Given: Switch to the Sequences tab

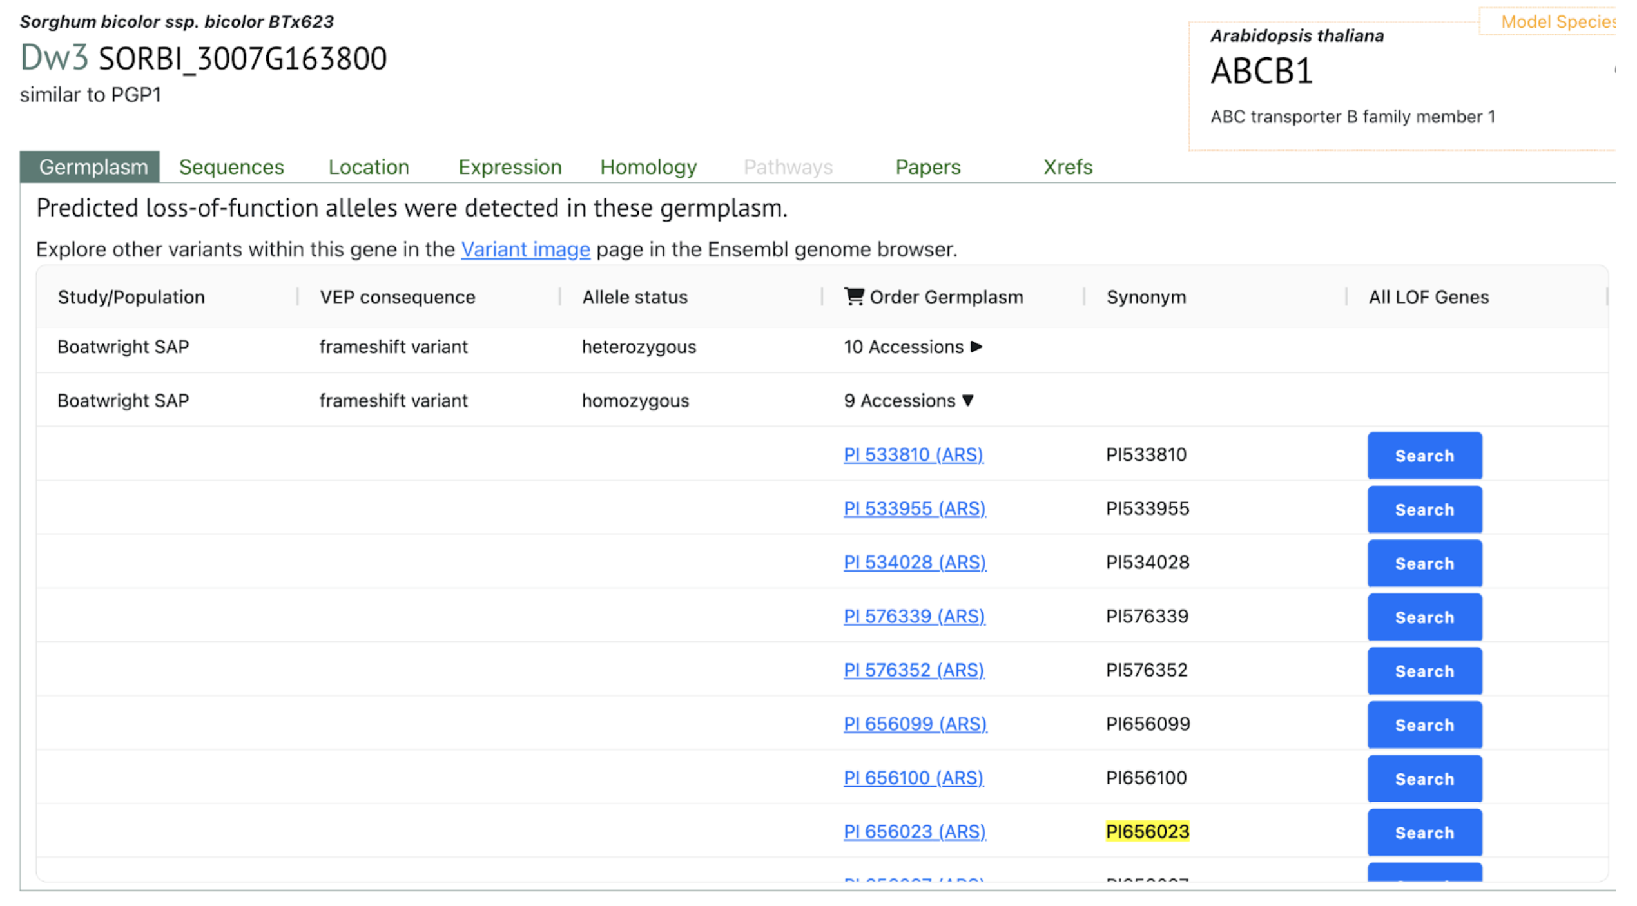Looking at the screenshot, I should (231, 167).
